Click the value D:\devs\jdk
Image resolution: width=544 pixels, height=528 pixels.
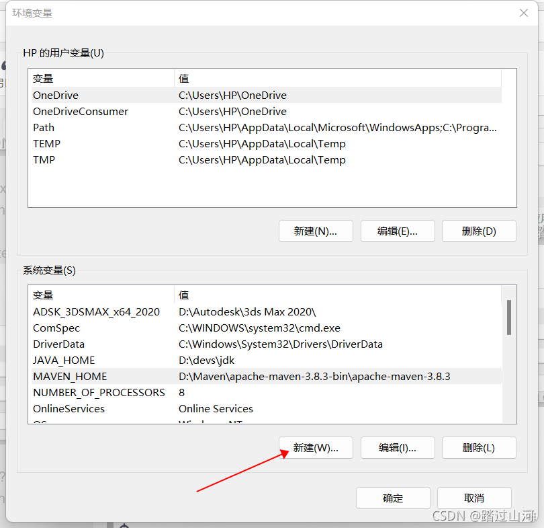(206, 361)
